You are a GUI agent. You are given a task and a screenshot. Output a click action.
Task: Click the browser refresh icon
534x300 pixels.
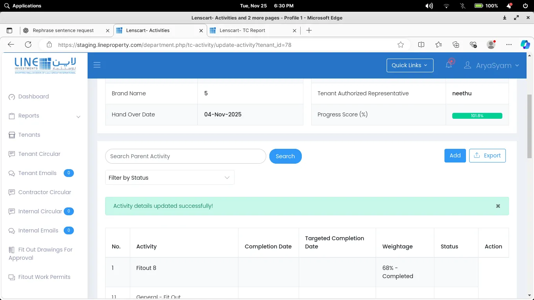click(x=28, y=45)
